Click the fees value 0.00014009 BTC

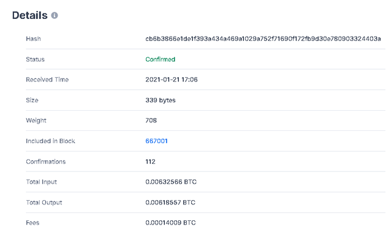point(170,223)
